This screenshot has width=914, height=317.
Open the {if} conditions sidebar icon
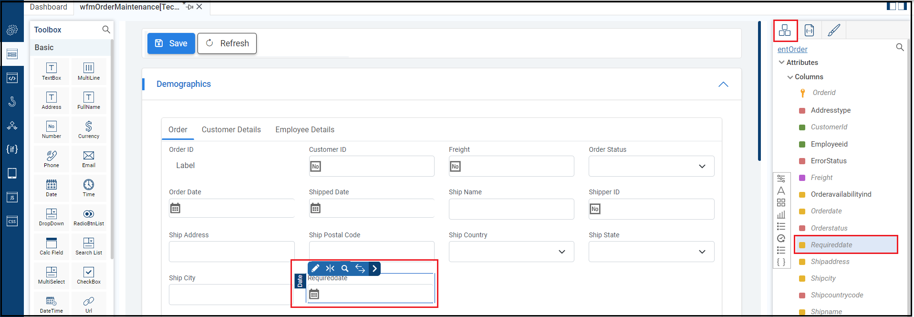tap(12, 149)
